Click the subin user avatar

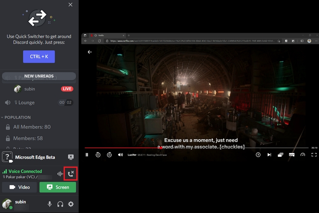tap(7, 204)
